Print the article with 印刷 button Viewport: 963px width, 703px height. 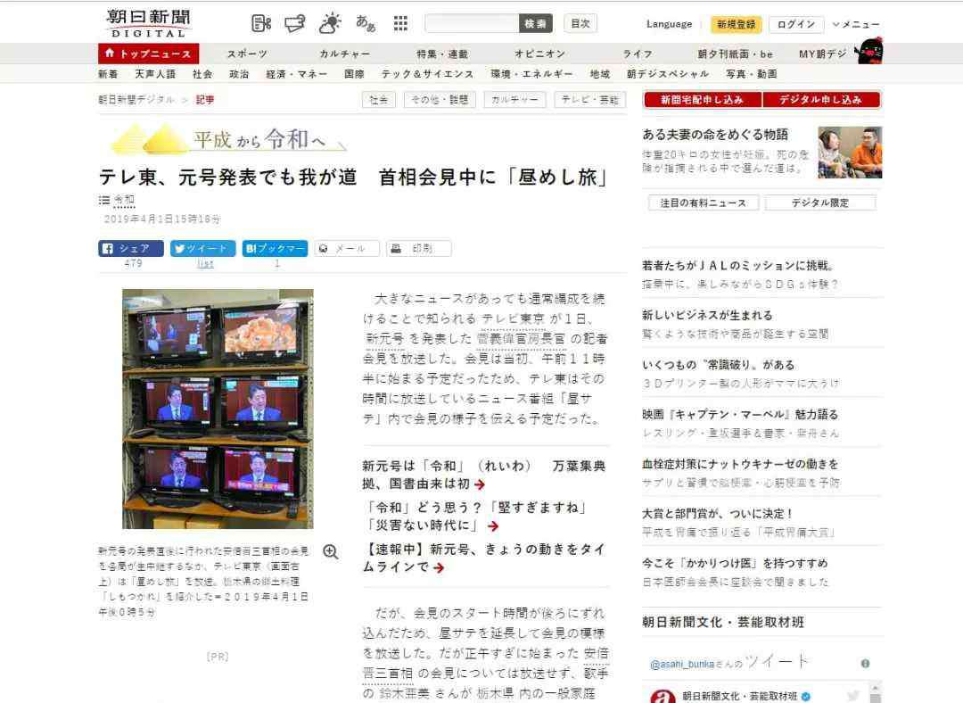[419, 248]
